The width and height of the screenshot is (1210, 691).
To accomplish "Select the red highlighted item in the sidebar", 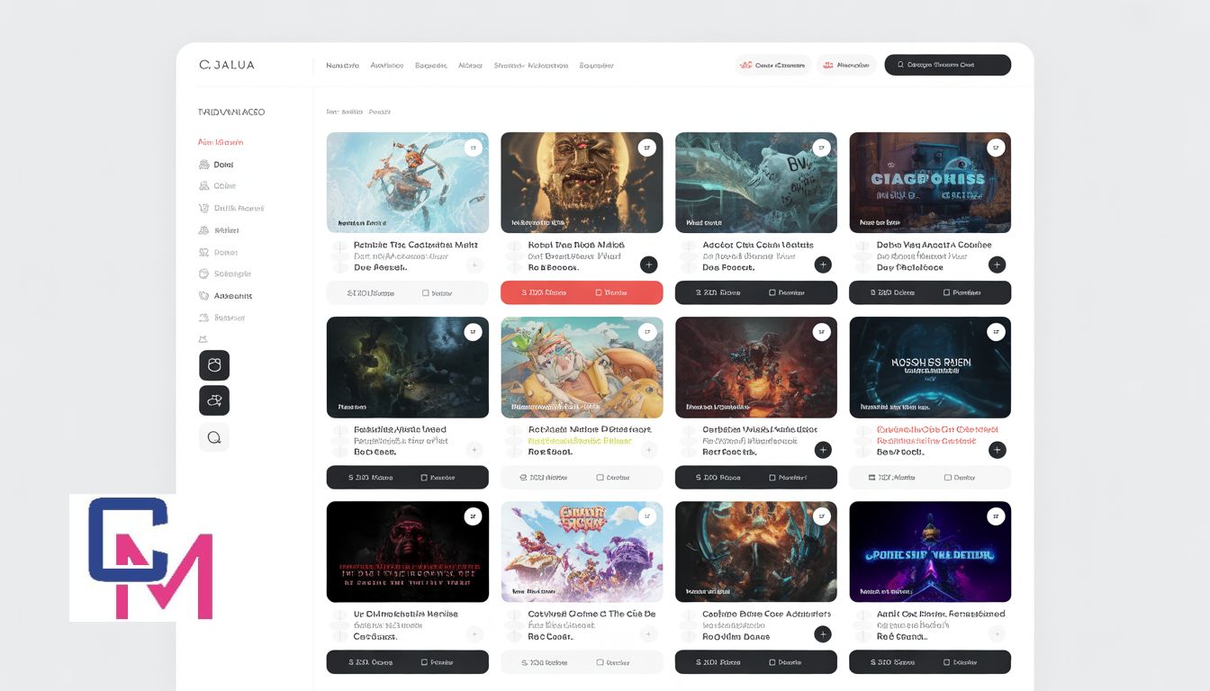I will coord(221,142).
